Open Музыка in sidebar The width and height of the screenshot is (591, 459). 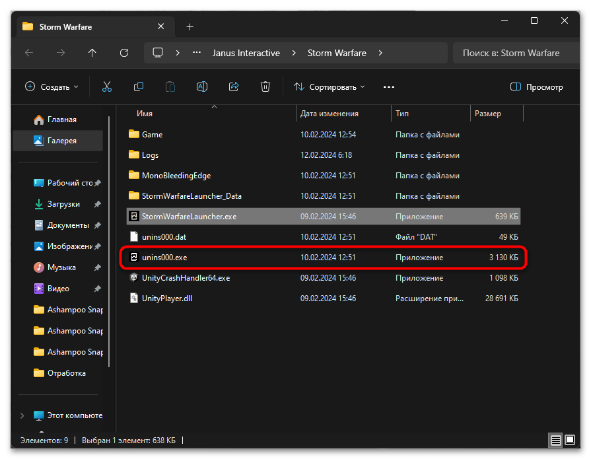[55, 267]
